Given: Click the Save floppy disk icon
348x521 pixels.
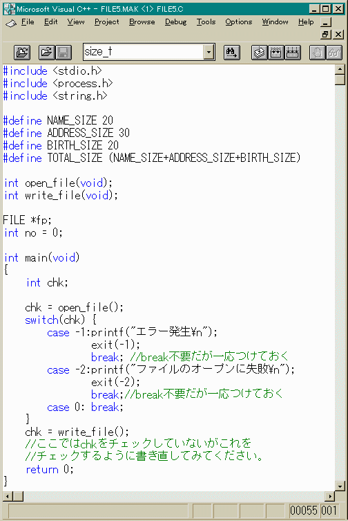Looking at the screenshot, I should coord(64,52).
